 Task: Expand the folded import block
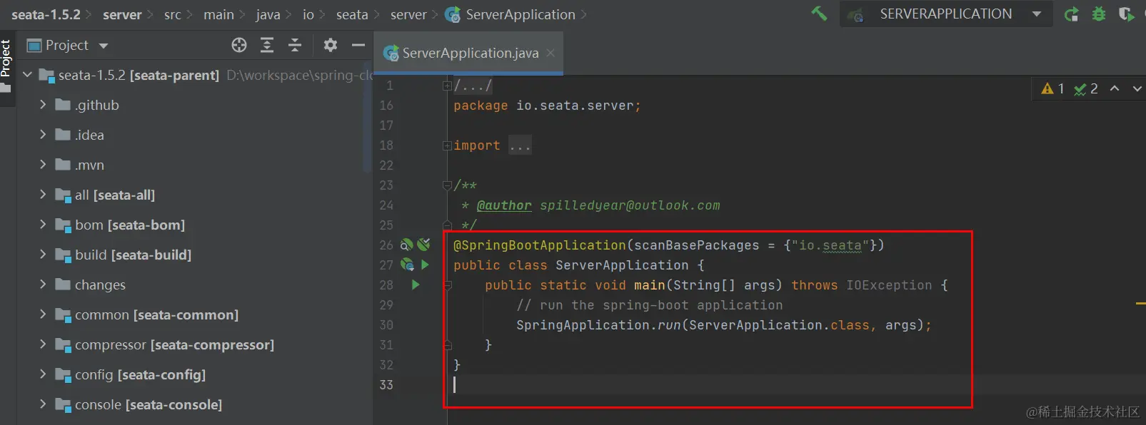point(447,145)
